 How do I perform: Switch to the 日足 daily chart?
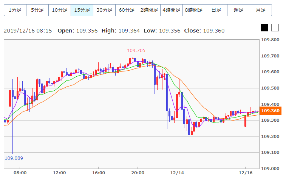click(216, 10)
